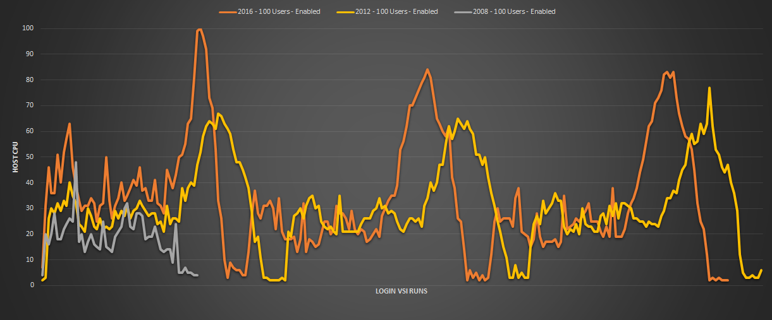
Task: Click the 10 value on the vertical axis
Action: coord(29,259)
